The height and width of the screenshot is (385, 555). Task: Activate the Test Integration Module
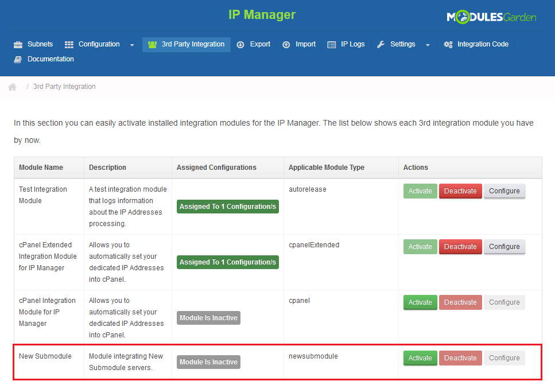coord(420,191)
